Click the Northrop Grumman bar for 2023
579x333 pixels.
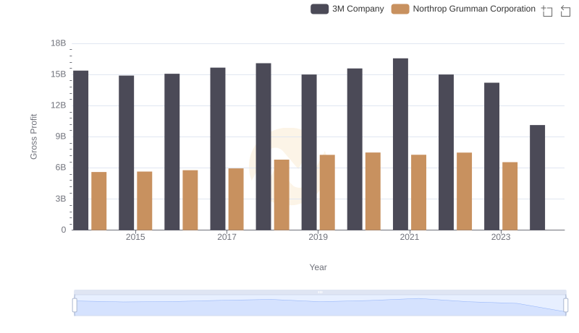click(x=510, y=196)
